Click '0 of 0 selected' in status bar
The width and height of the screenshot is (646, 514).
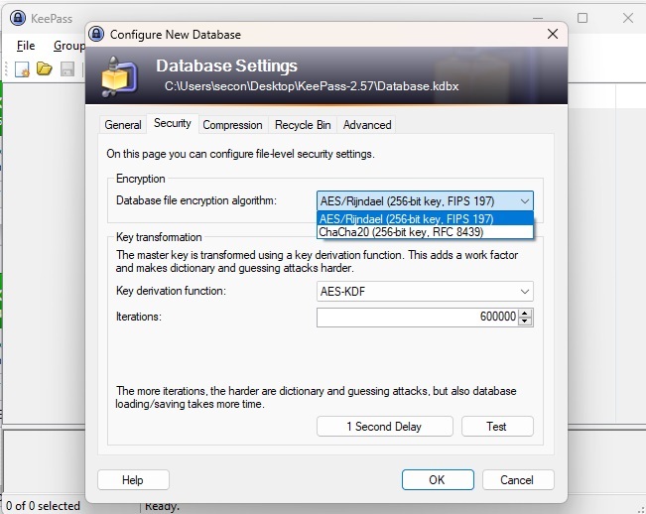pos(43,506)
